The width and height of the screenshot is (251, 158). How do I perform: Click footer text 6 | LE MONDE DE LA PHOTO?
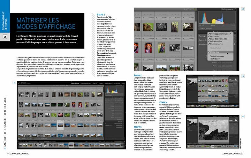tap(18, 153)
